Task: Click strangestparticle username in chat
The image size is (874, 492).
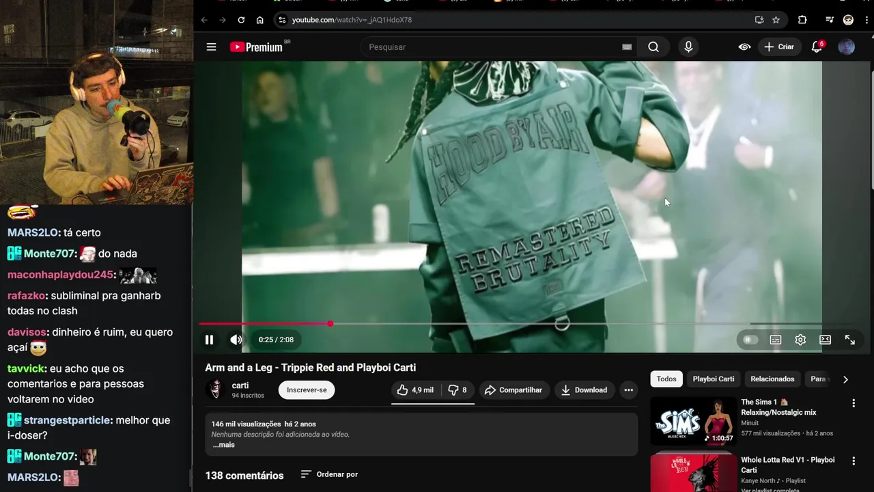Action: (x=67, y=420)
